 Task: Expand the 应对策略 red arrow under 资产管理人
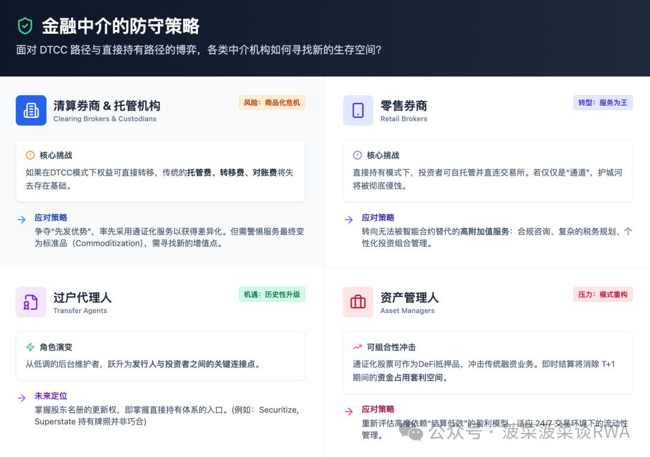pyautogui.click(x=348, y=411)
